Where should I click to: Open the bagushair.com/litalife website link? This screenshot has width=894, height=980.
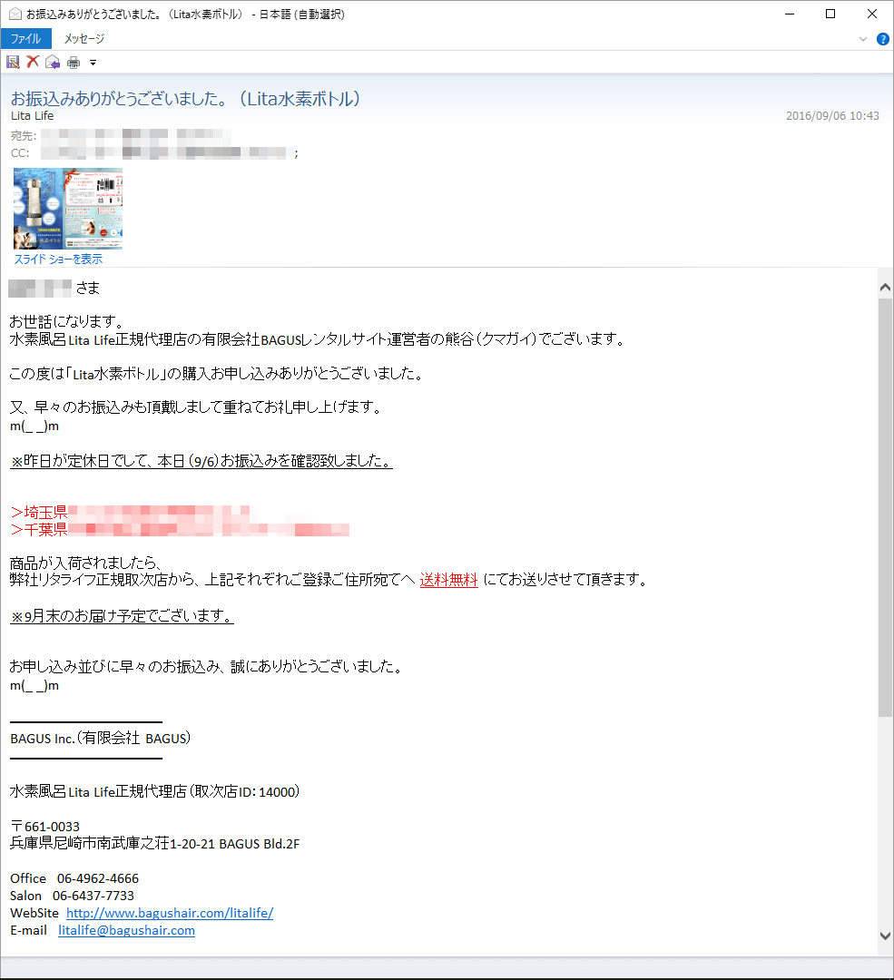tap(170, 913)
